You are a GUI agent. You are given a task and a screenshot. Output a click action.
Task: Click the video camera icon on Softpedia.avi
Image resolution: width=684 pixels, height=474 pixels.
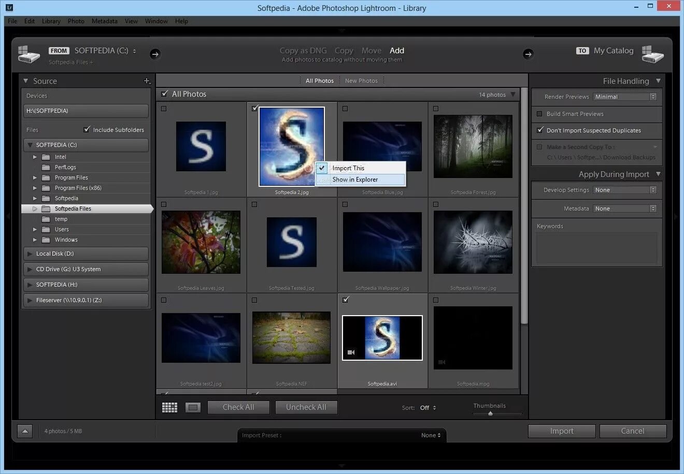(x=351, y=352)
